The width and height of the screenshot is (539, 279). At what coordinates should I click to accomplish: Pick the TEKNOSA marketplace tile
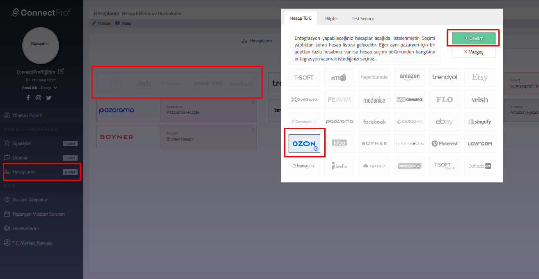pos(410,166)
